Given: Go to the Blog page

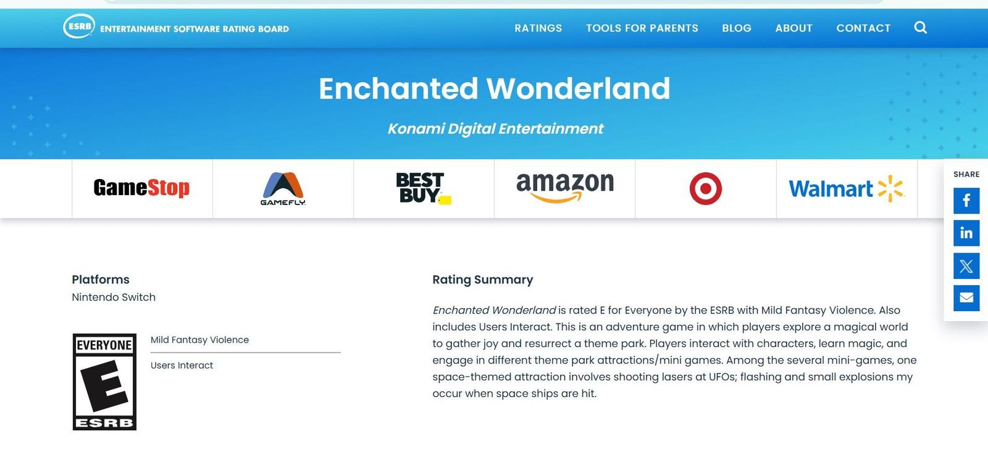Looking at the screenshot, I should click(737, 28).
